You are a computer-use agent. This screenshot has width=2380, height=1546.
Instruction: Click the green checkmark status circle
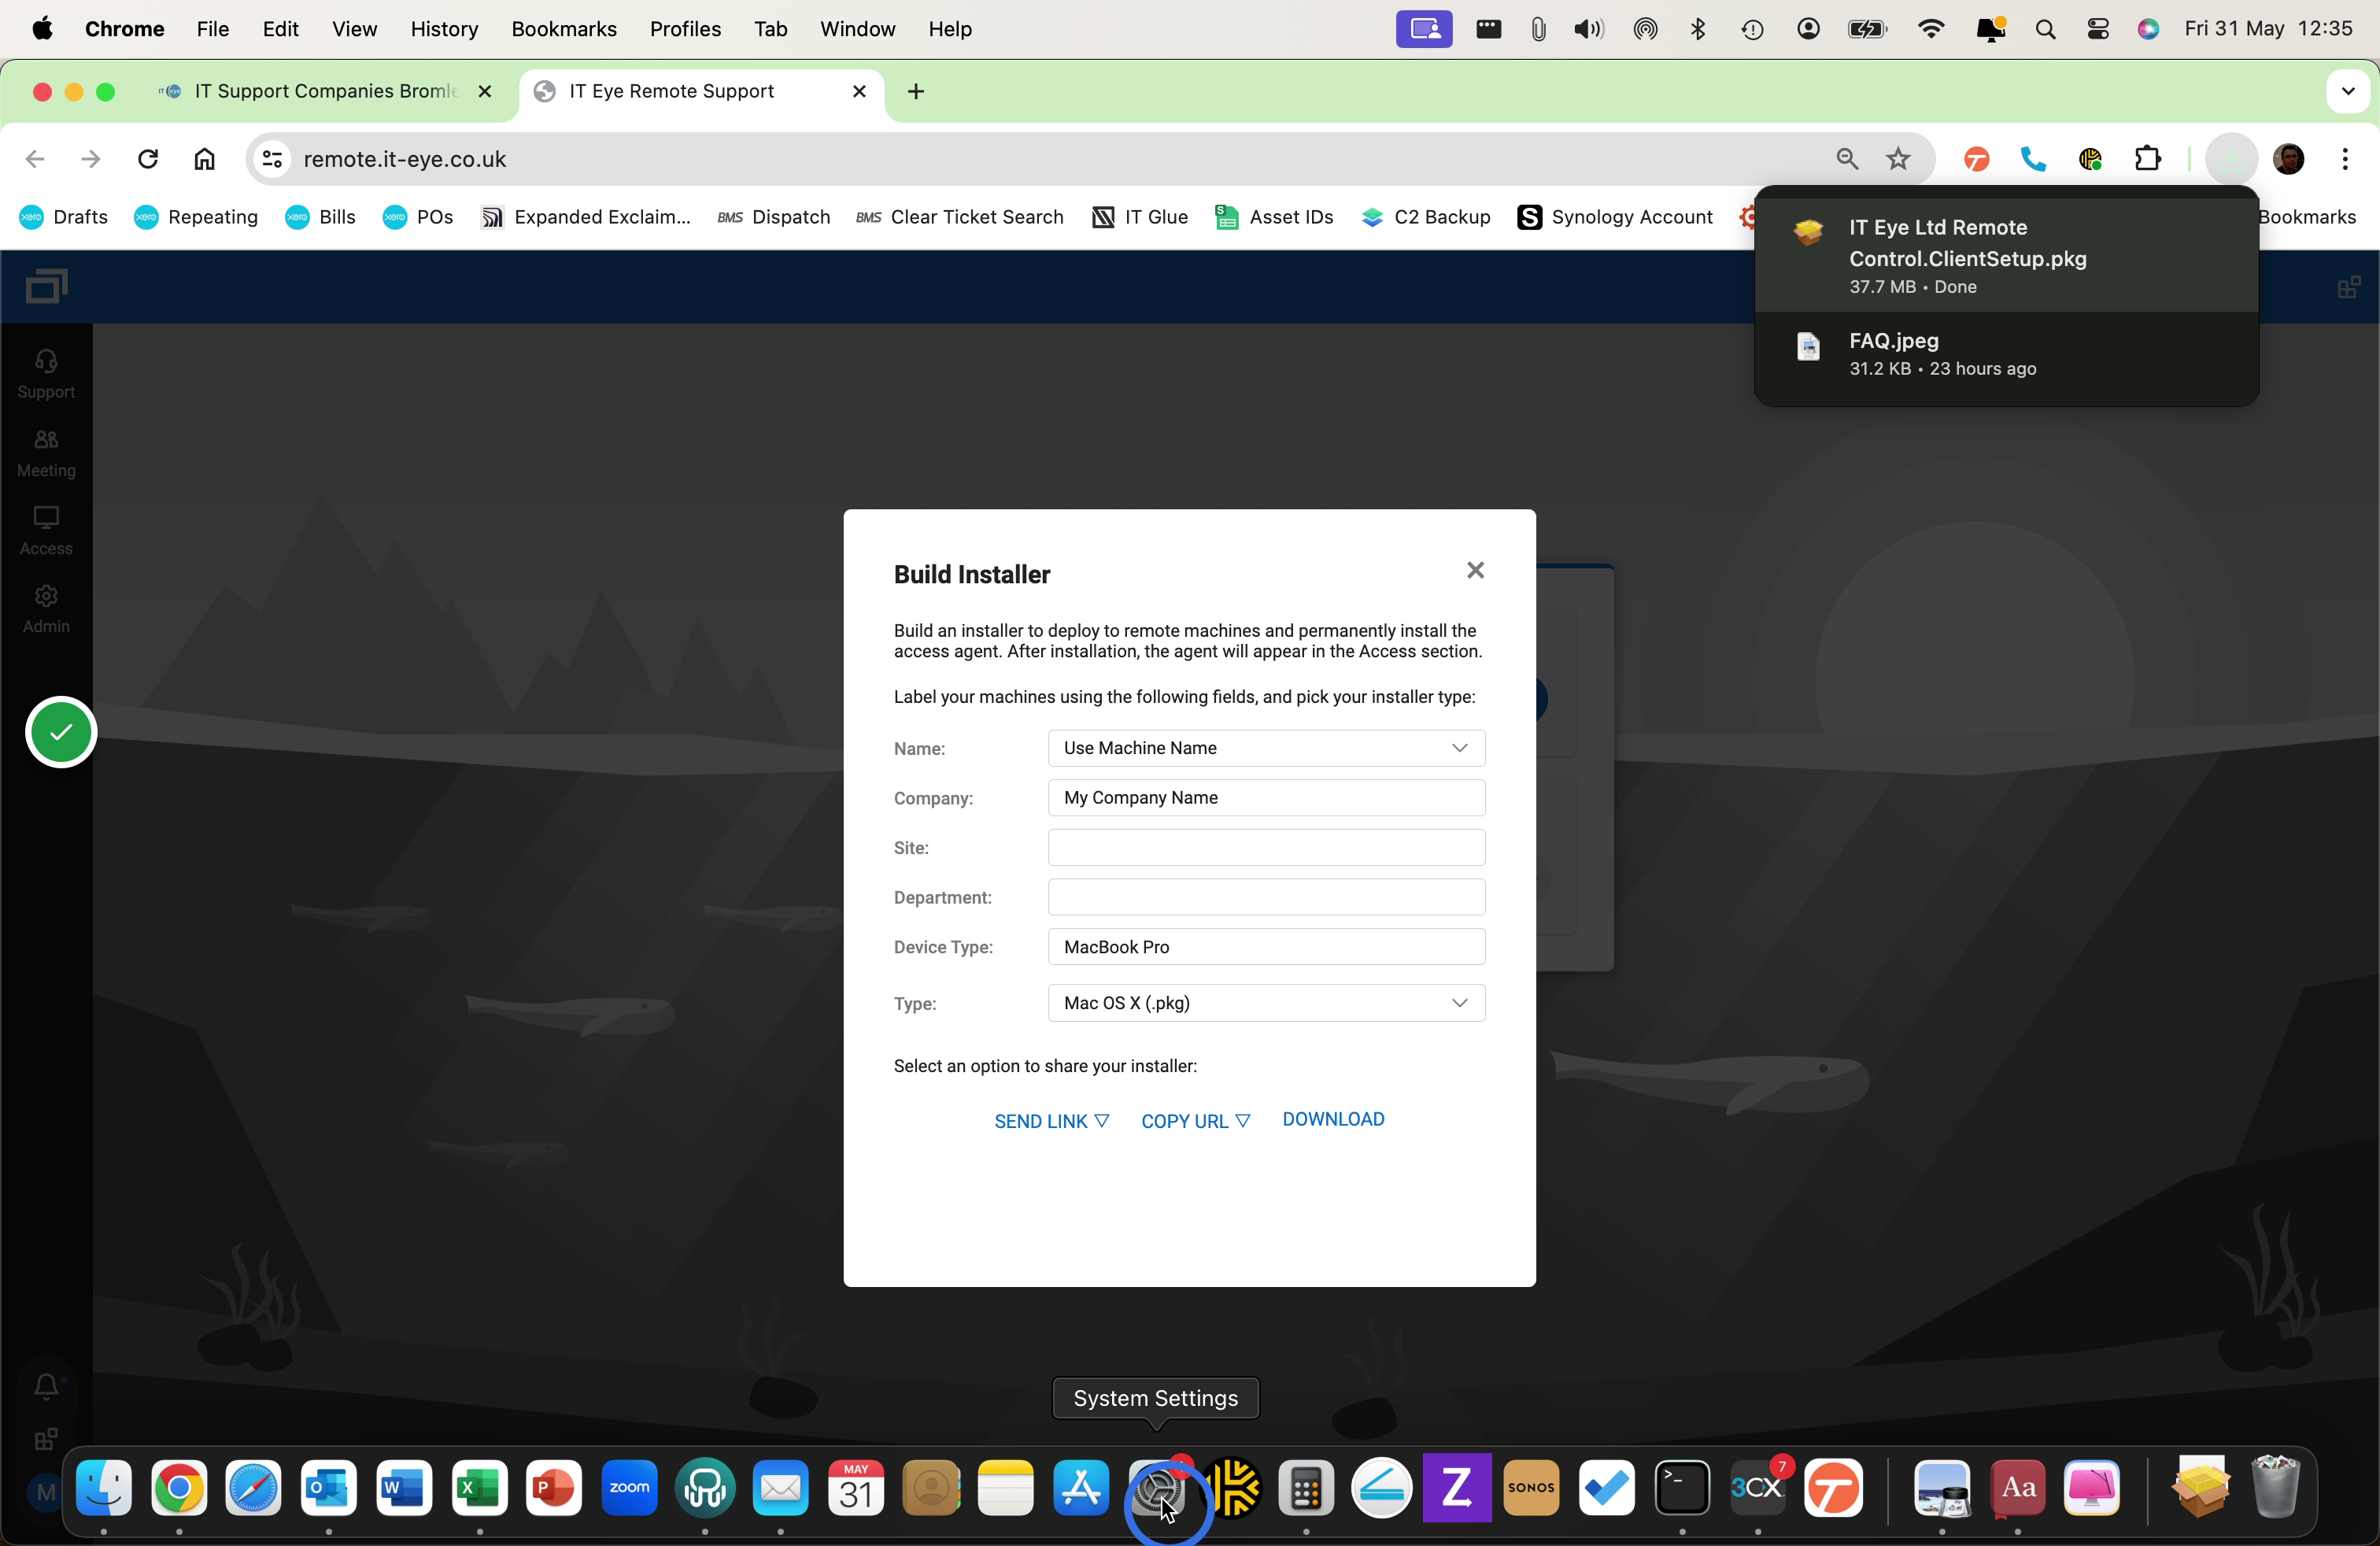pos(61,732)
